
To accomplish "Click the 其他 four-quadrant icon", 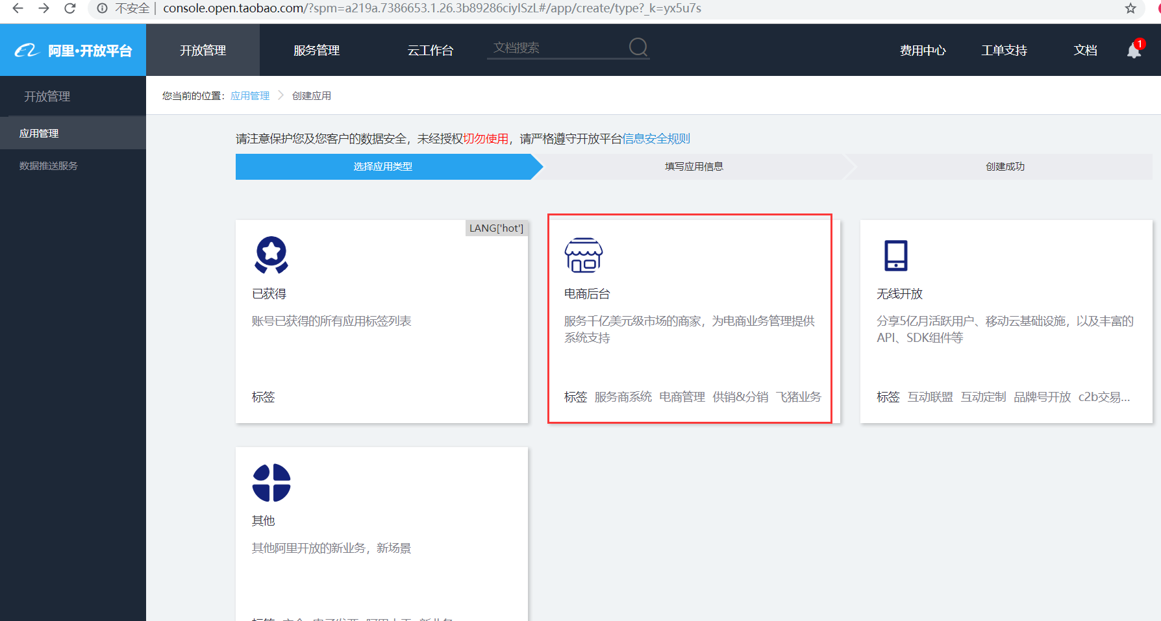I will [271, 483].
